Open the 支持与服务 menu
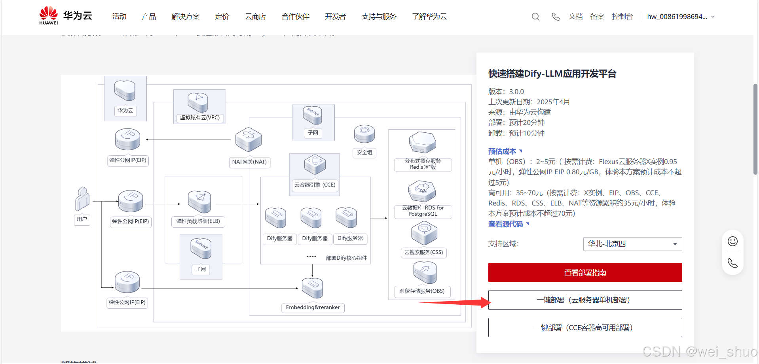Image resolution: width=759 pixels, height=364 pixels. point(378,17)
